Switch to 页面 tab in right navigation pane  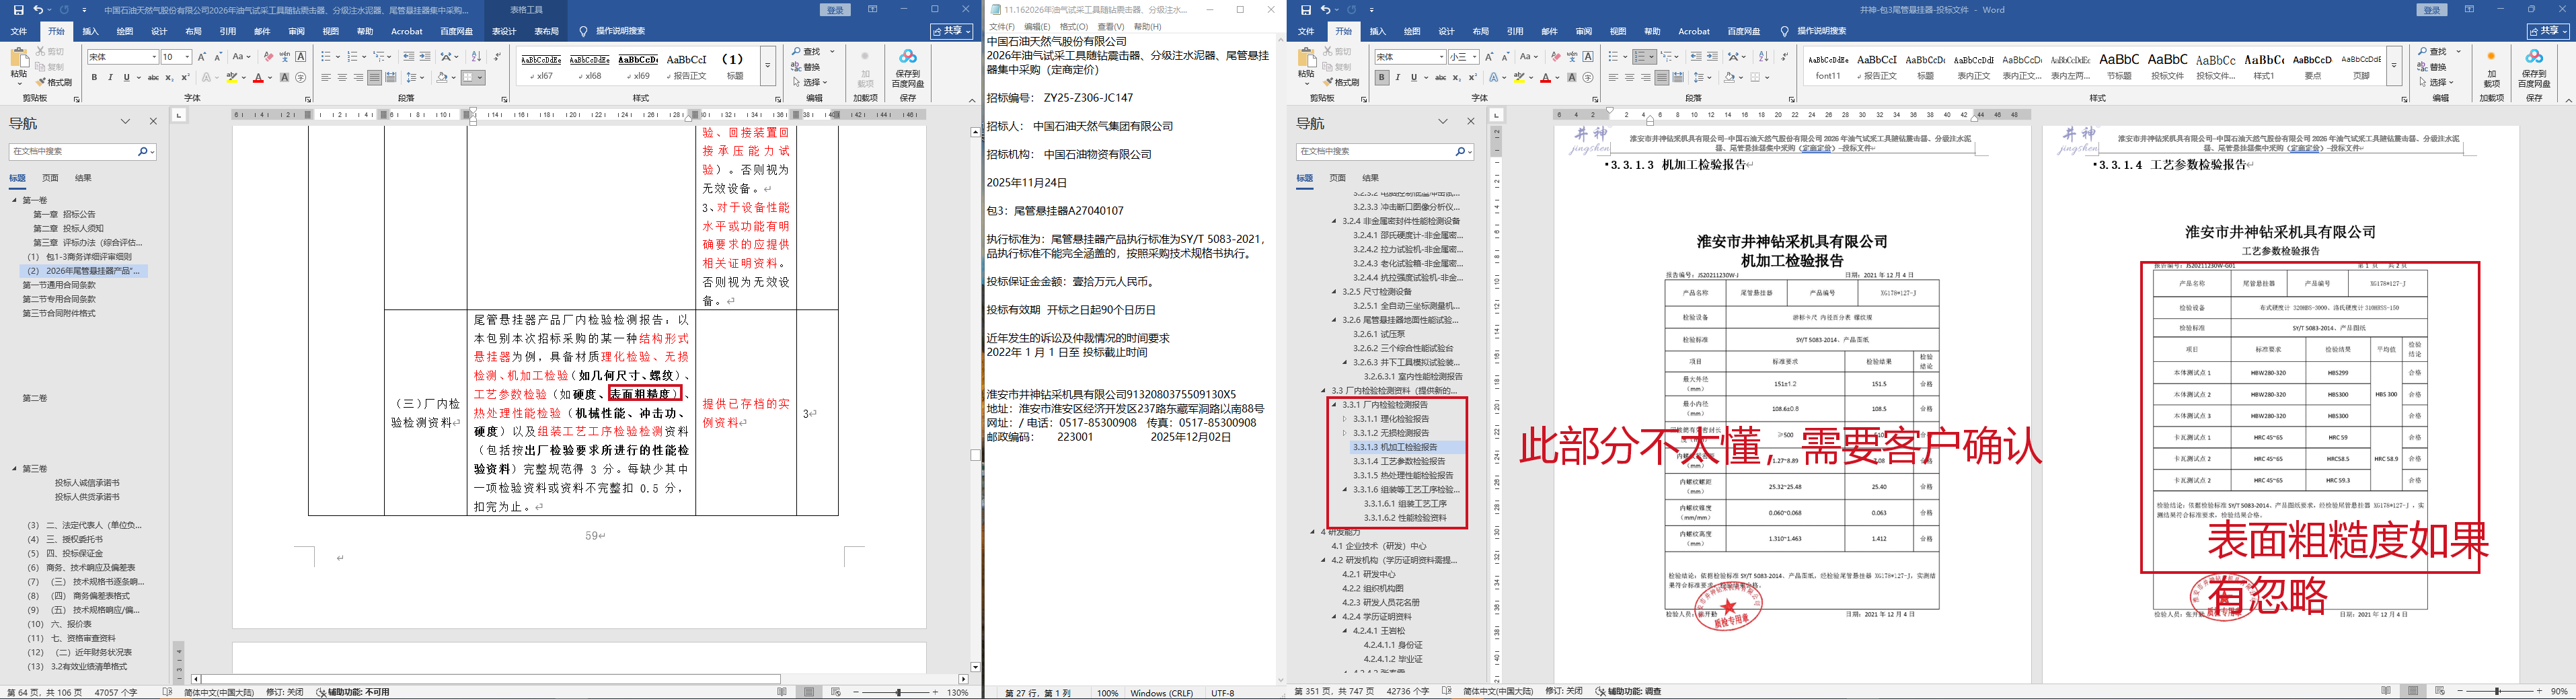point(1338,178)
